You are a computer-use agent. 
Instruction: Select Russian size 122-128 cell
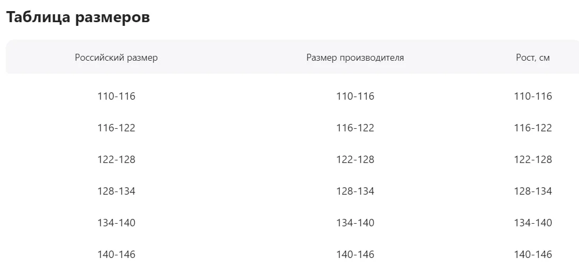[116, 160]
